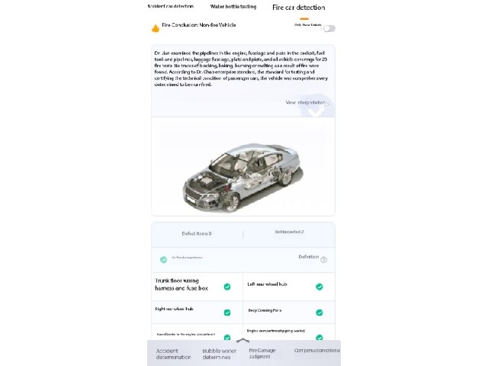Select Defect Items 0 filter
This screenshot has height=366, width=488.
[x=197, y=234]
